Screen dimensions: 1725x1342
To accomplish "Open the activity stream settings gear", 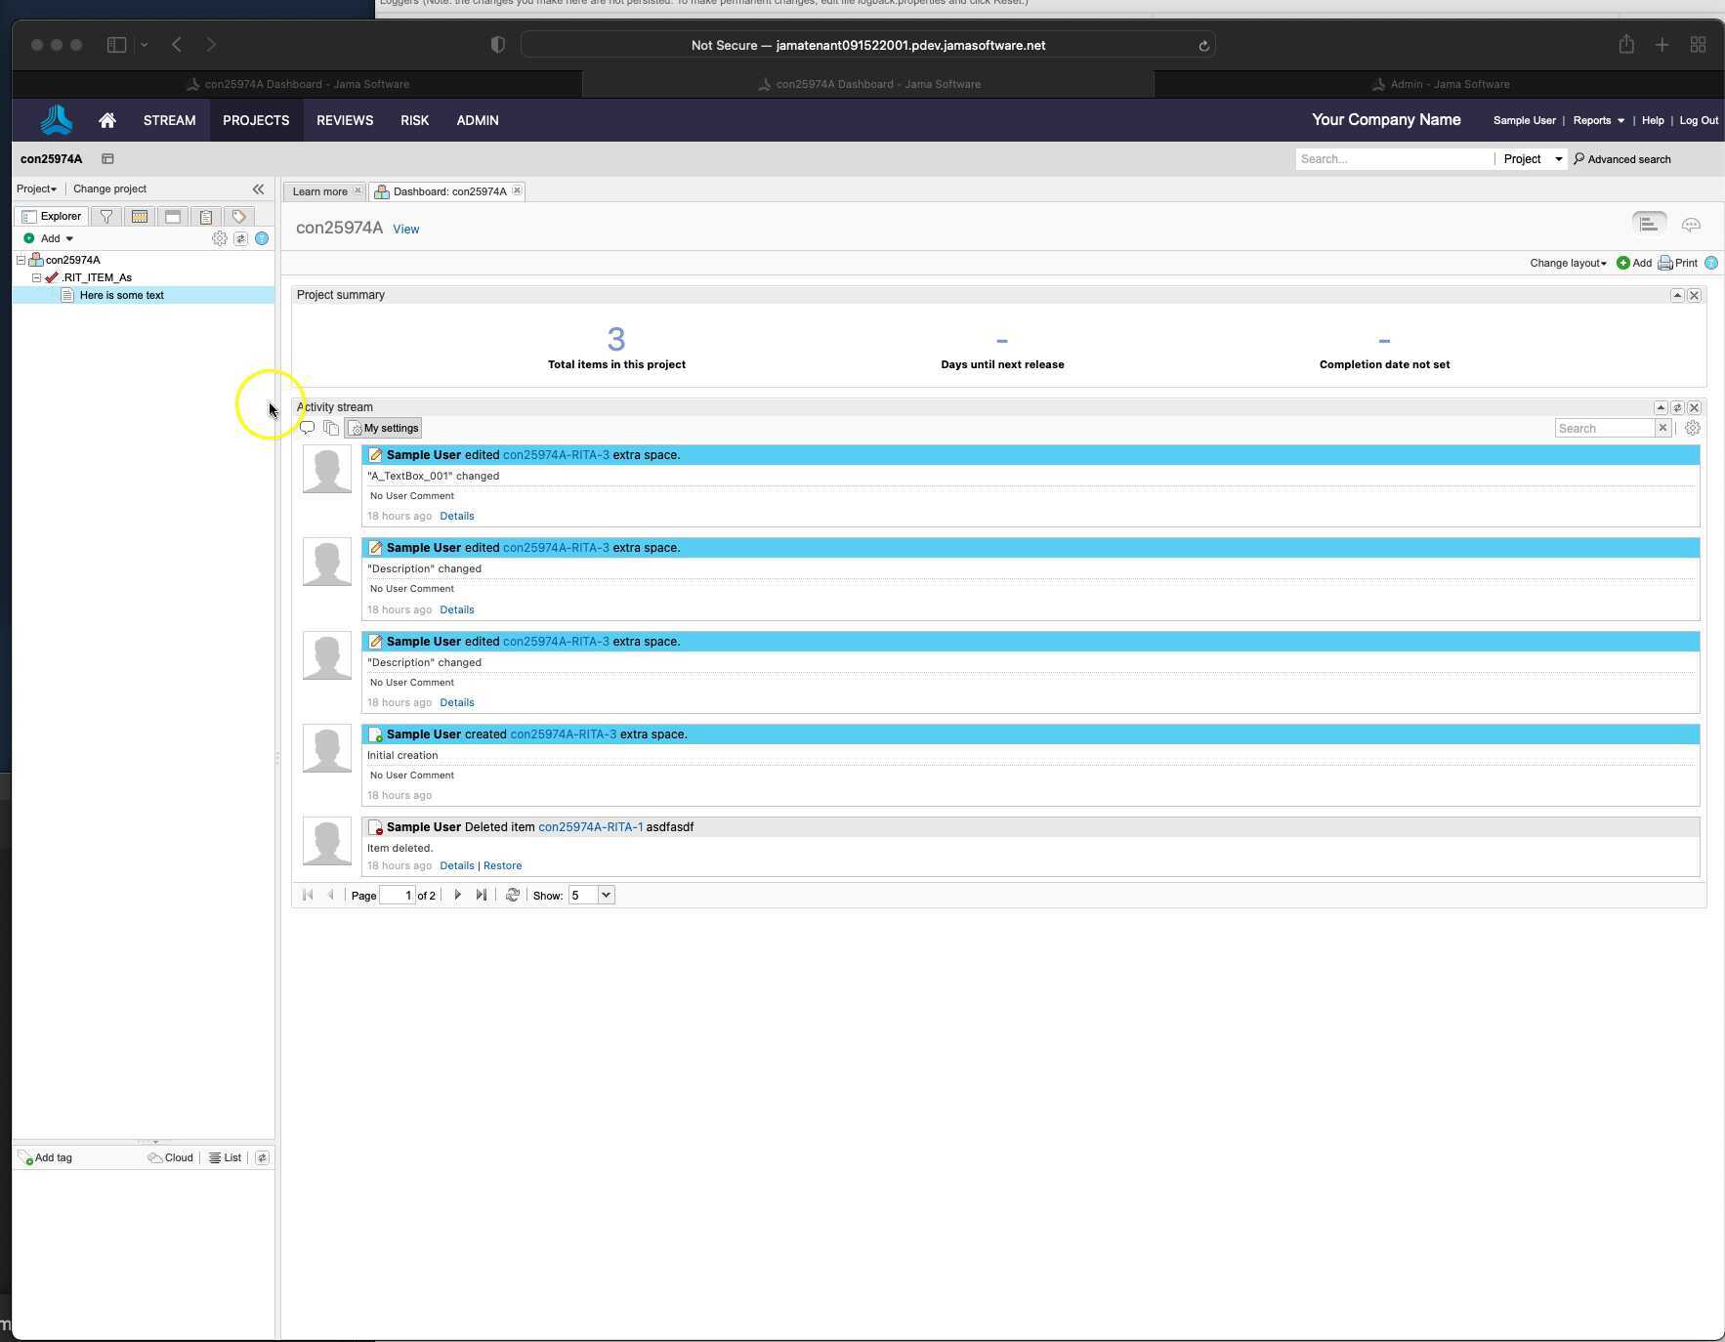I will (x=1693, y=428).
